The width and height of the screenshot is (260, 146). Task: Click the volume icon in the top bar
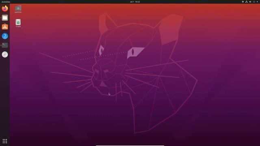tap(250, 2)
